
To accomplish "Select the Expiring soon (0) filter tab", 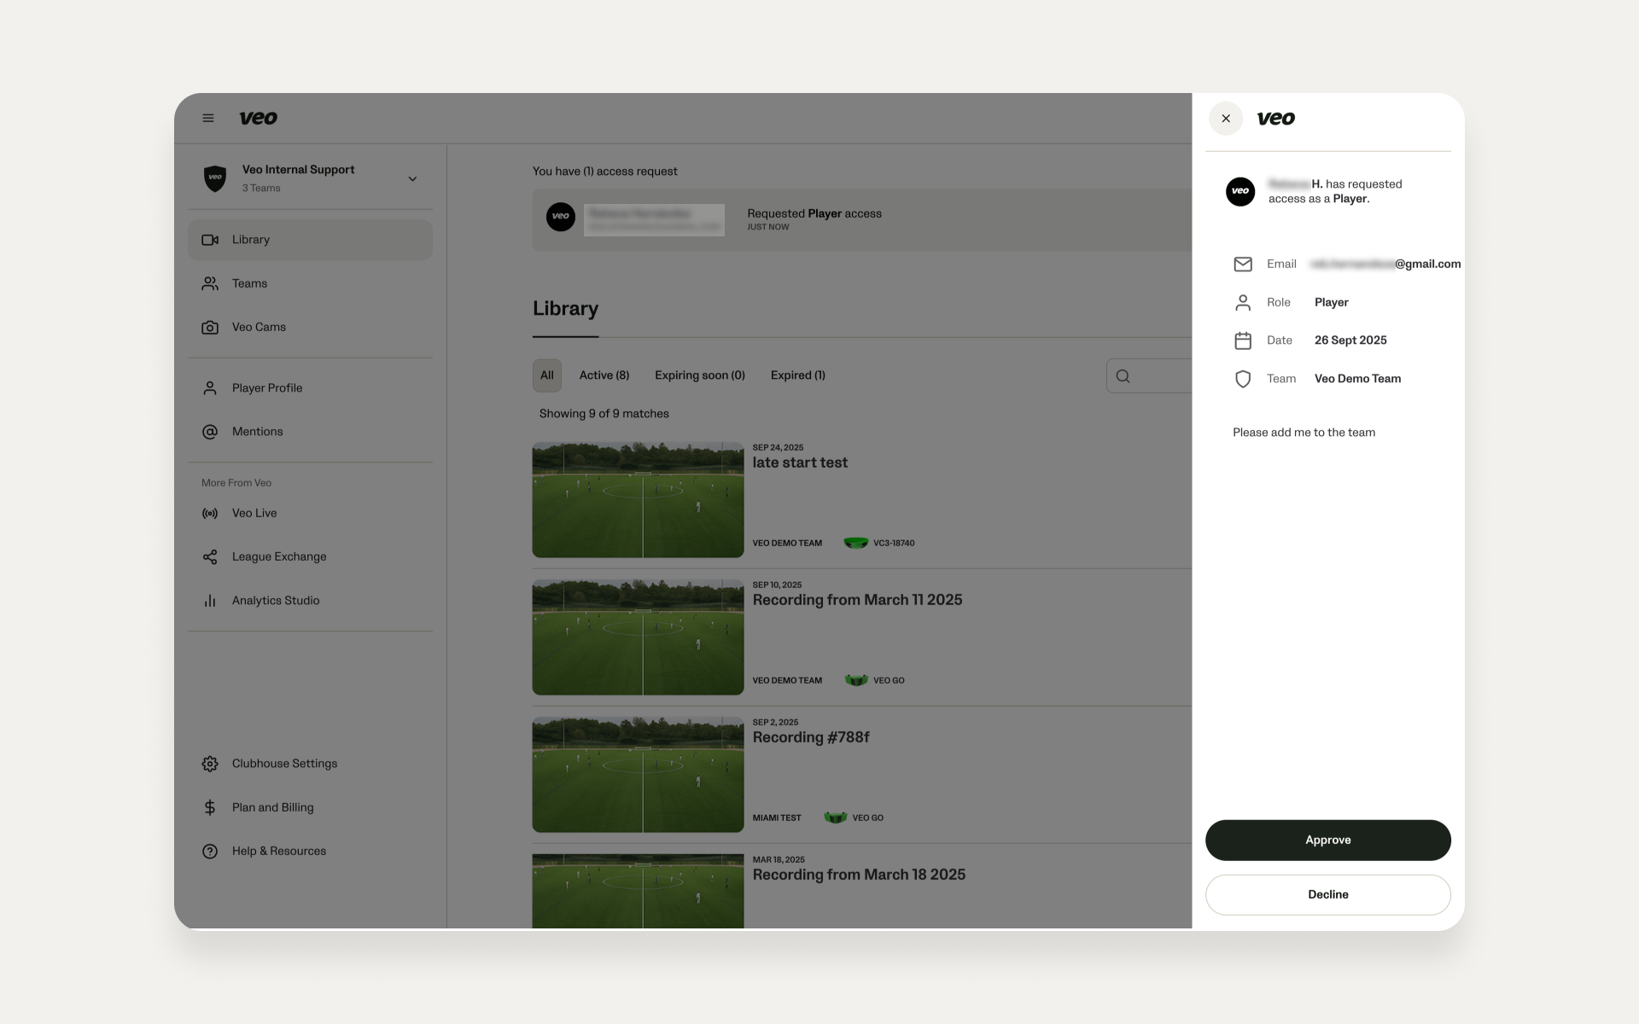I will click(x=700, y=375).
